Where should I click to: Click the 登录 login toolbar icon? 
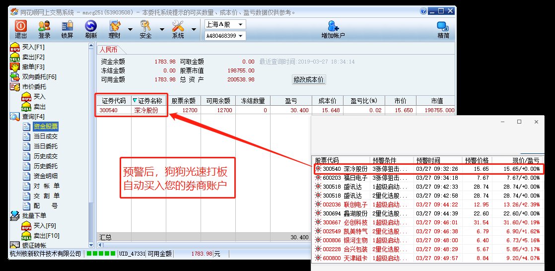pos(44,29)
